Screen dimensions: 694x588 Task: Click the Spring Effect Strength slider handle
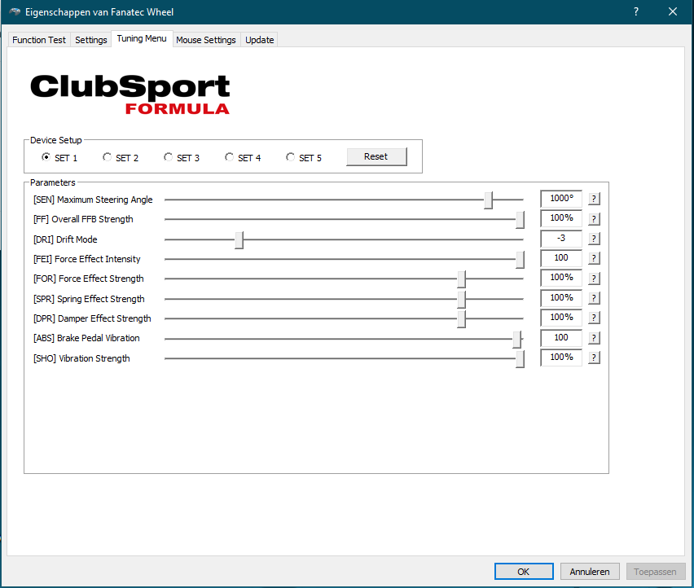click(x=461, y=300)
